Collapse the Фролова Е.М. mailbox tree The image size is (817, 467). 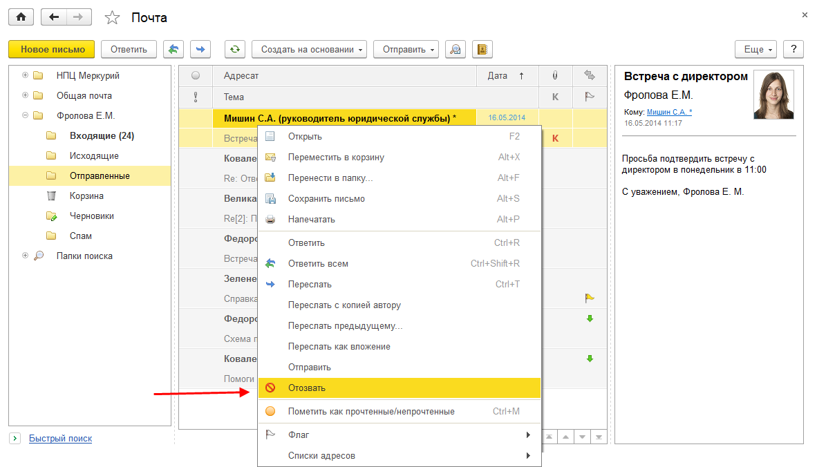pos(26,115)
